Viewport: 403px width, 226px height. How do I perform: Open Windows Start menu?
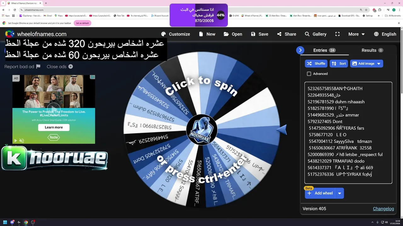(5, 222)
